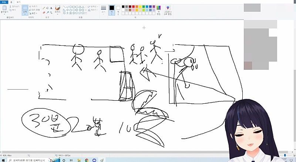
Task: Choose the Five-point star shape
Action: click(x=71, y=13)
